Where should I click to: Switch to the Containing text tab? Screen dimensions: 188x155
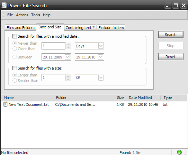[x=80, y=28]
